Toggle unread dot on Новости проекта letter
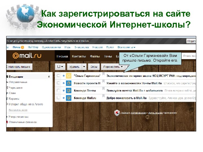Viewport: 203px width, 152px height. pos(63,83)
